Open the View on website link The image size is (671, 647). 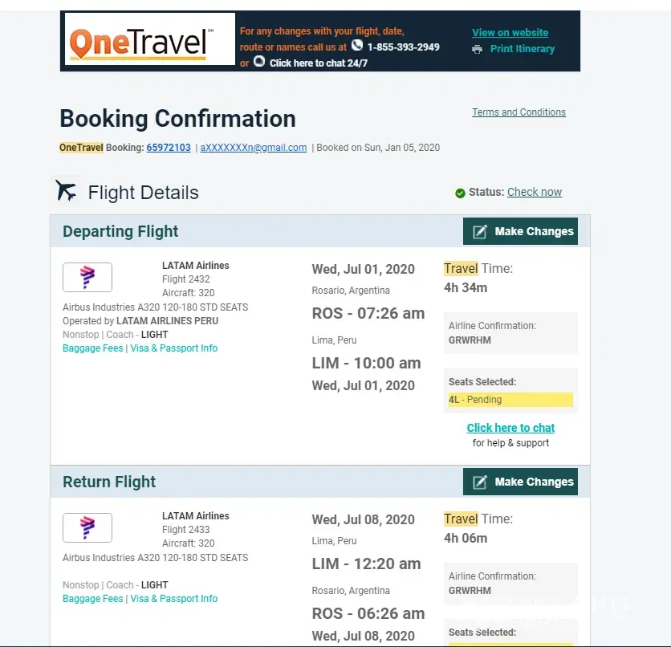tap(510, 33)
